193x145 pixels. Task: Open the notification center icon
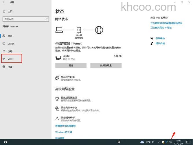(x=188, y=142)
